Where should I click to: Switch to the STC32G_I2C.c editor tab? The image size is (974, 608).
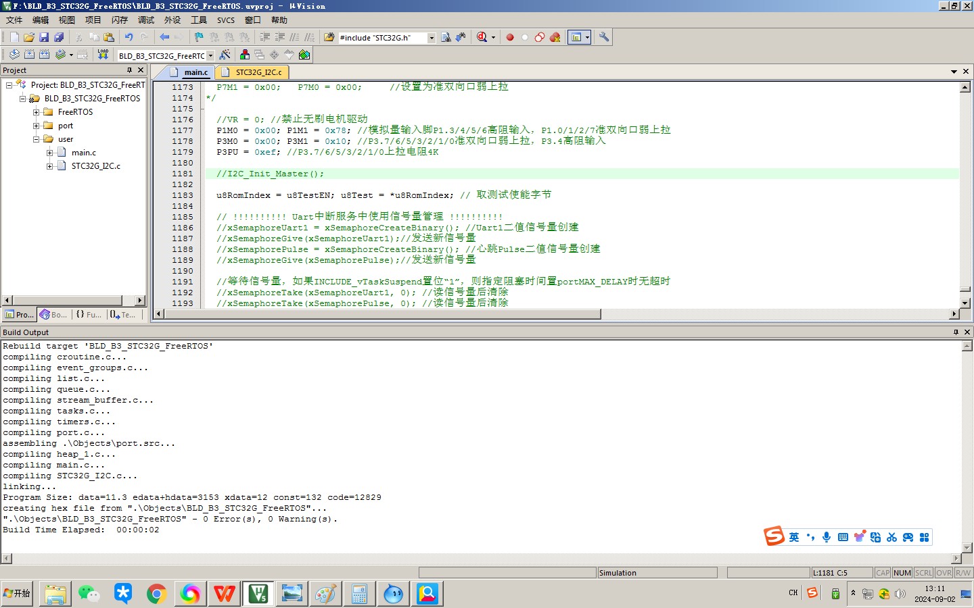(252, 72)
